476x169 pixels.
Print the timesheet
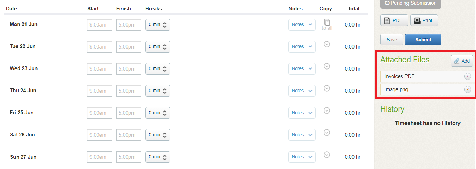tap(424, 20)
